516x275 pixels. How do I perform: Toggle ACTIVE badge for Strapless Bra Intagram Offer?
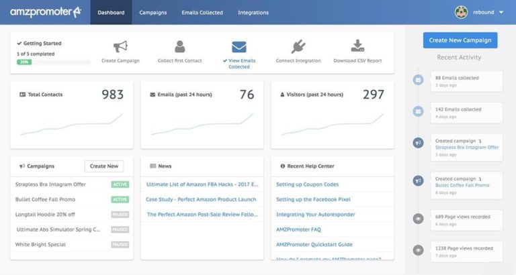(120, 184)
